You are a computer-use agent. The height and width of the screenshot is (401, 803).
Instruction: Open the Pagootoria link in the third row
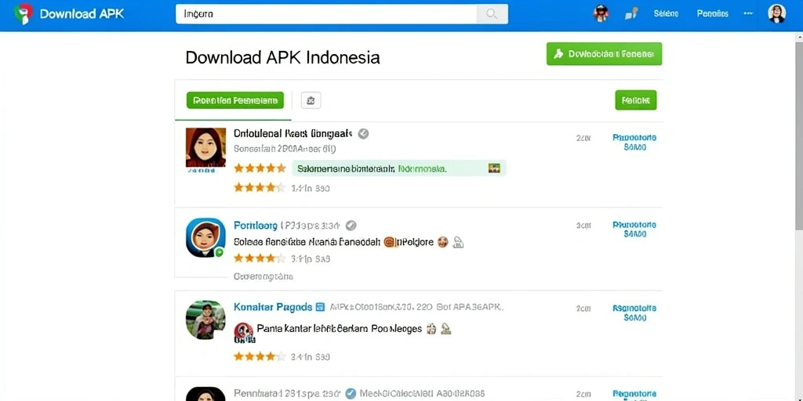634,312
